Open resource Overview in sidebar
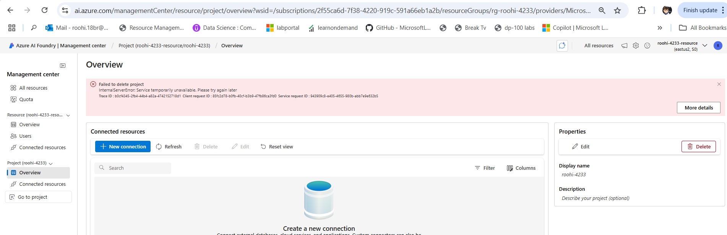 coord(29,124)
